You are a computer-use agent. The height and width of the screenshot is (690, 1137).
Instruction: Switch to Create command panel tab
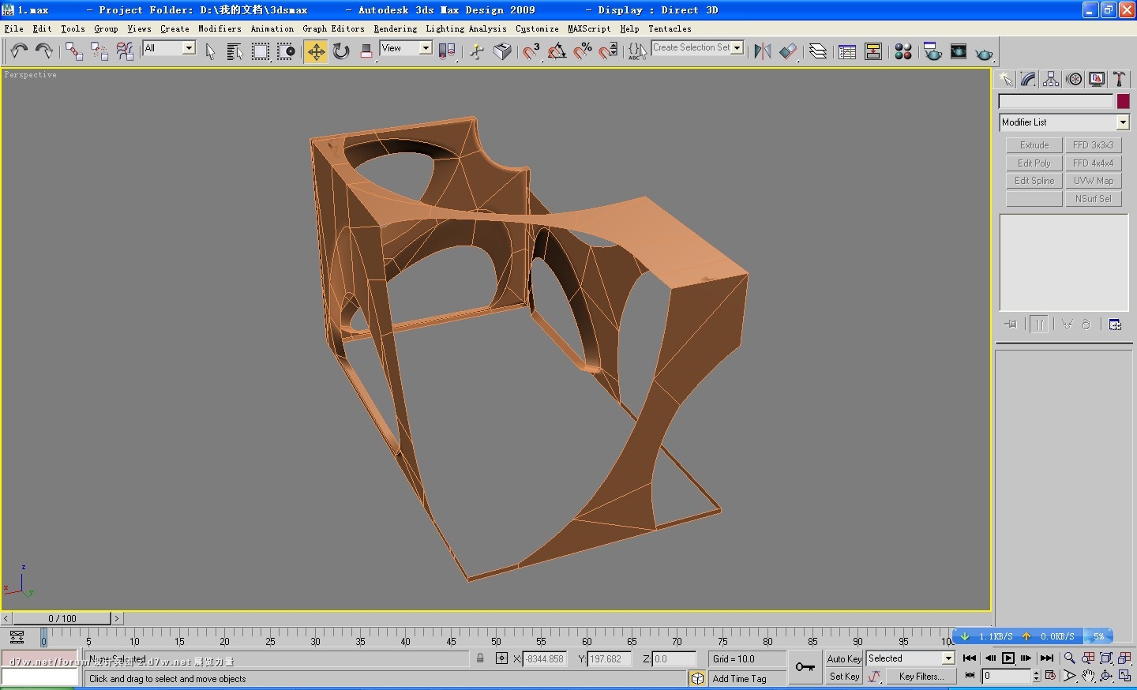[x=1005, y=79]
